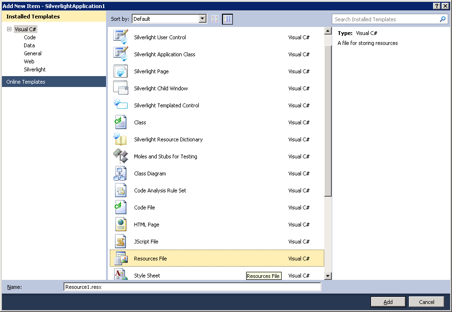Click the Code File template icon
452x312 pixels.
click(121, 207)
